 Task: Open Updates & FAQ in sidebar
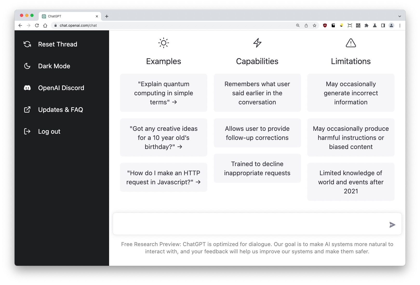[x=61, y=110]
